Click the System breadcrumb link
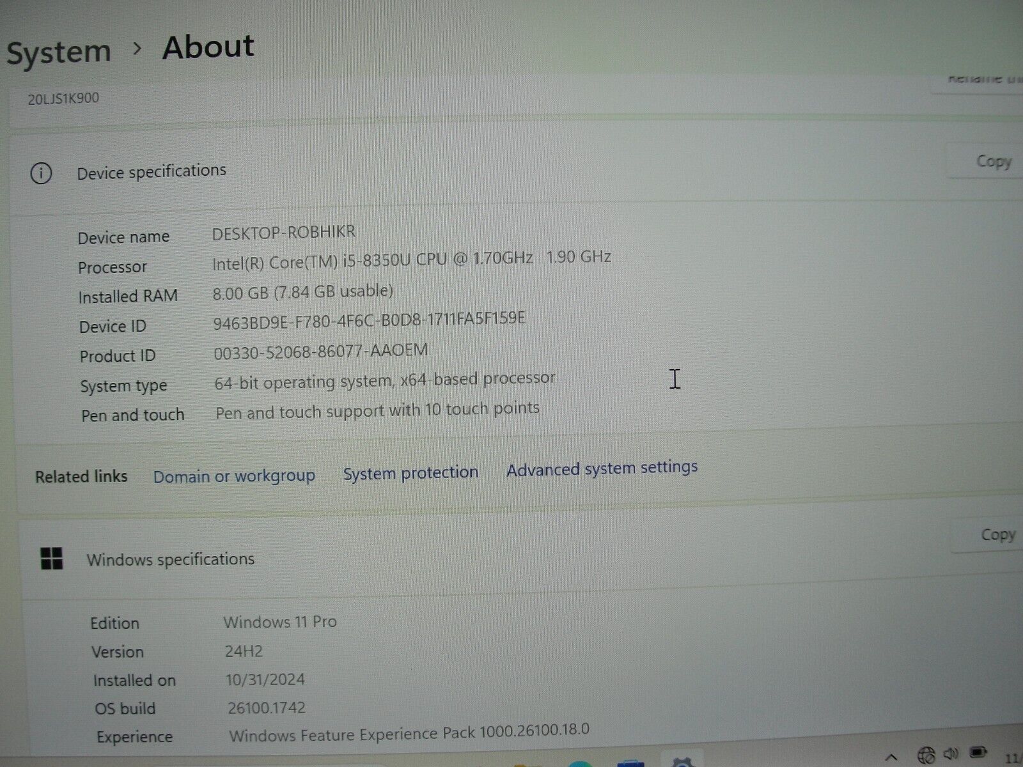 tap(58, 52)
